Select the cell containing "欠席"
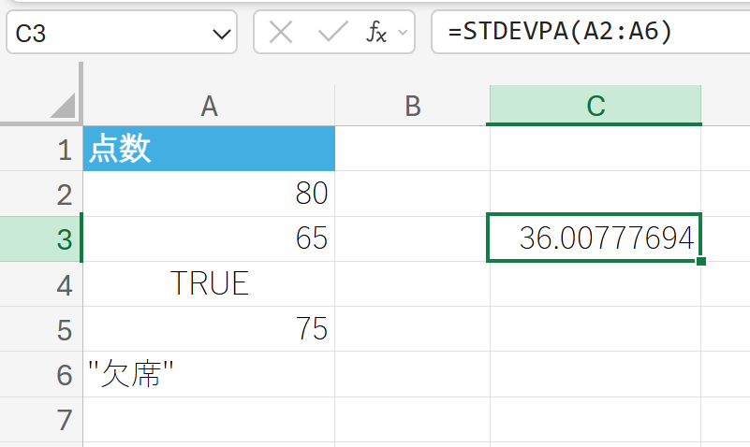The height and width of the screenshot is (447, 750). pyautogui.click(x=209, y=375)
